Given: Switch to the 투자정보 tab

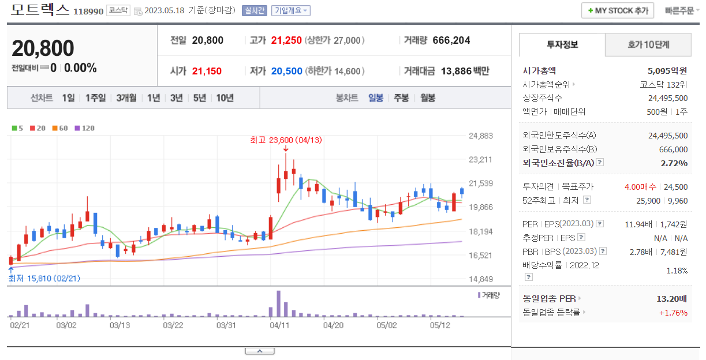Looking at the screenshot, I should click(x=562, y=44).
